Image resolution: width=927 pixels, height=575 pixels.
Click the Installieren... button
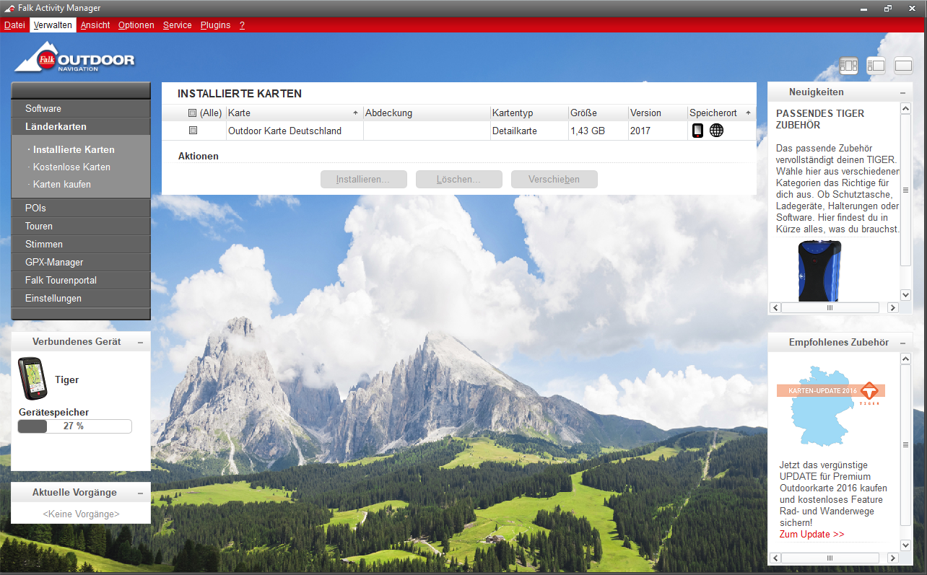point(364,180)
